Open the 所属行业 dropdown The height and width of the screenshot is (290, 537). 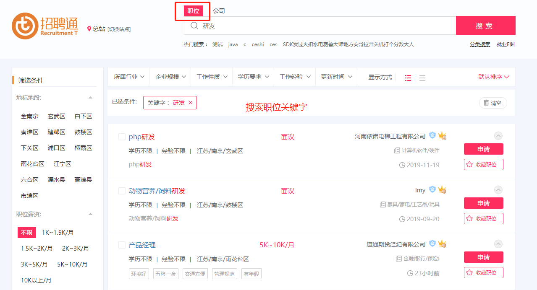129,77
